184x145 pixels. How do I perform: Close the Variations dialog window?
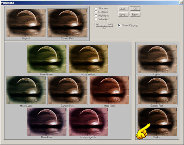click(181, 3)
